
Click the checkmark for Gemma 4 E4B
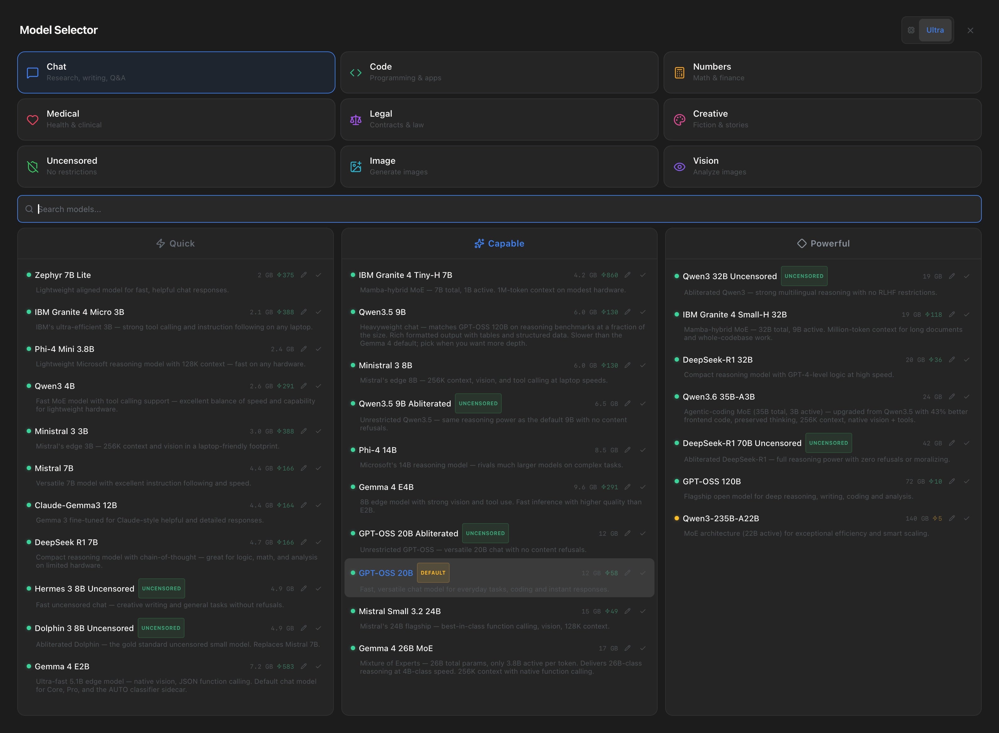(x=643, y=487)
